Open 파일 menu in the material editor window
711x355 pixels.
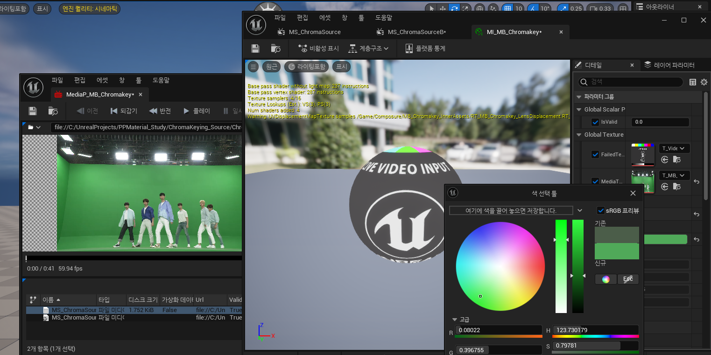280,18
